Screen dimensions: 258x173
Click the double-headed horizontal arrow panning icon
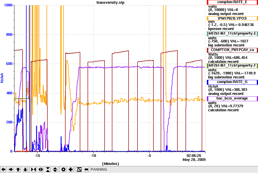[x=86, y=169]
